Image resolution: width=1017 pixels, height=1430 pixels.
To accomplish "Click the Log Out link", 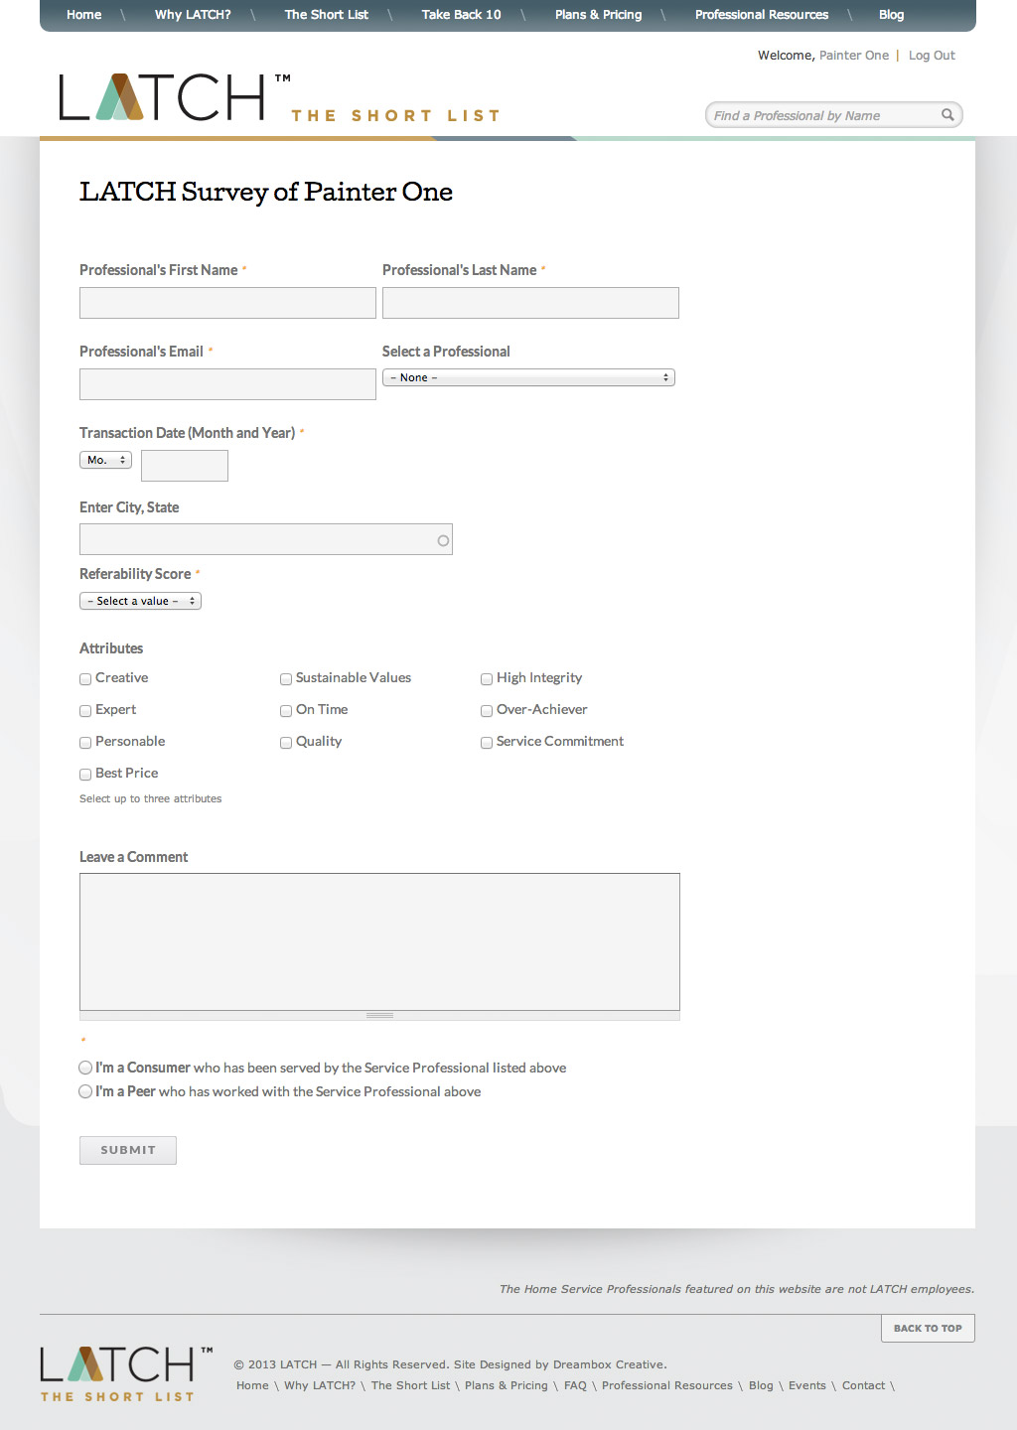I will point(932,56).
